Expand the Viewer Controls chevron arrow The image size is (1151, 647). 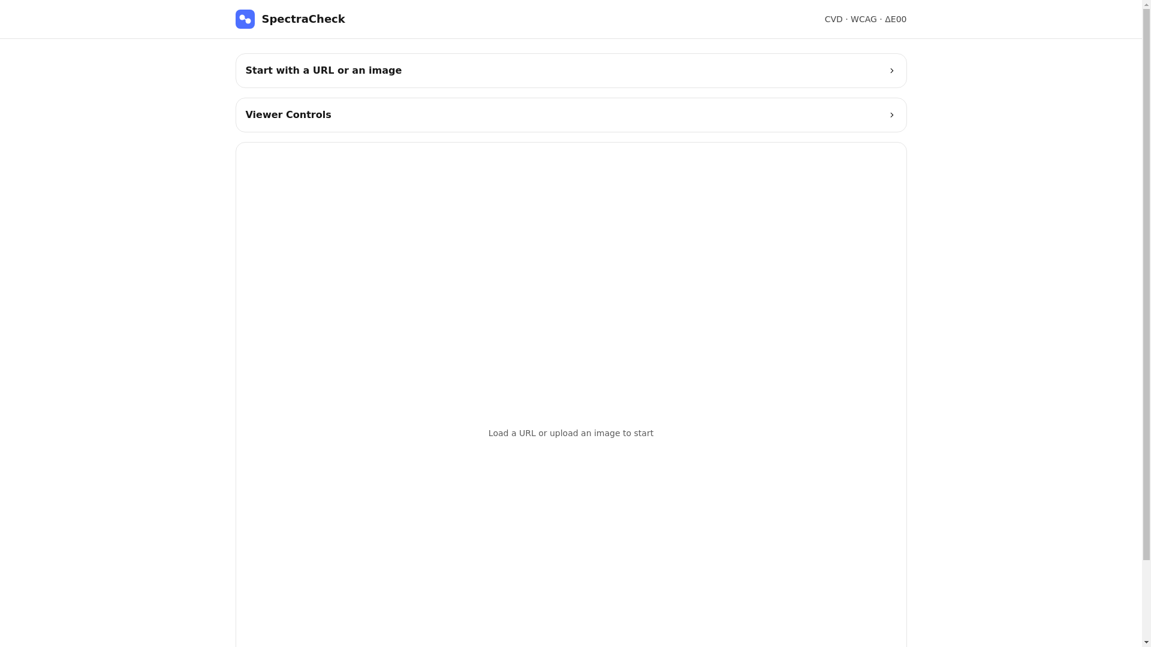[891, 115]
